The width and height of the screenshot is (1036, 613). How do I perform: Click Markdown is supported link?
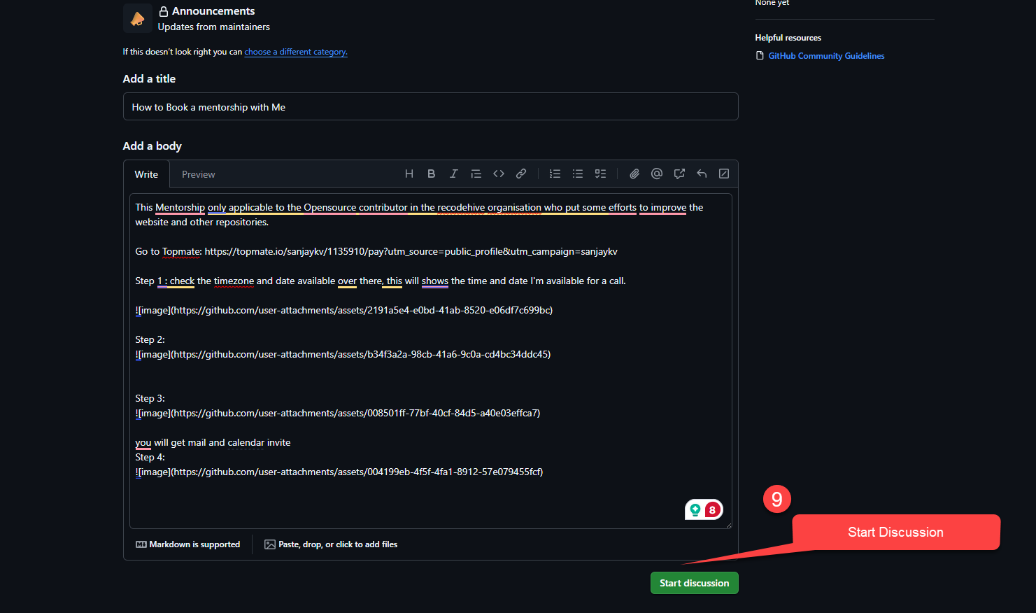point(188,544)
